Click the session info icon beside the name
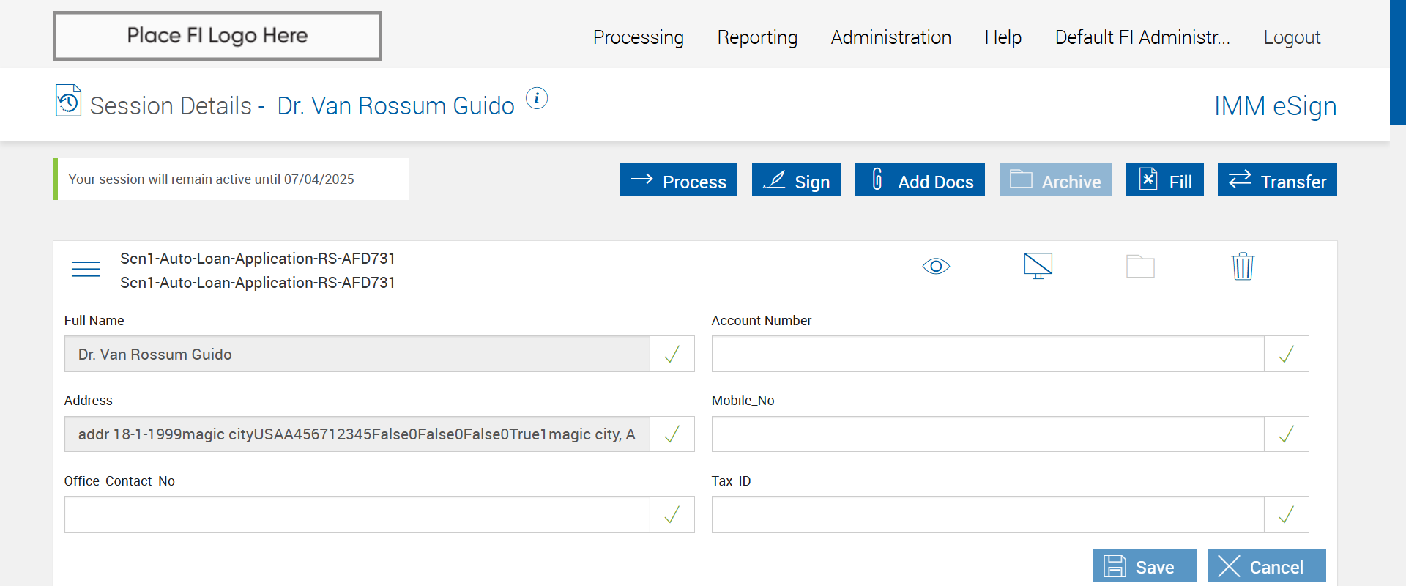Image resolution: width=1406 pixels, height=586 pixels. 537,98
